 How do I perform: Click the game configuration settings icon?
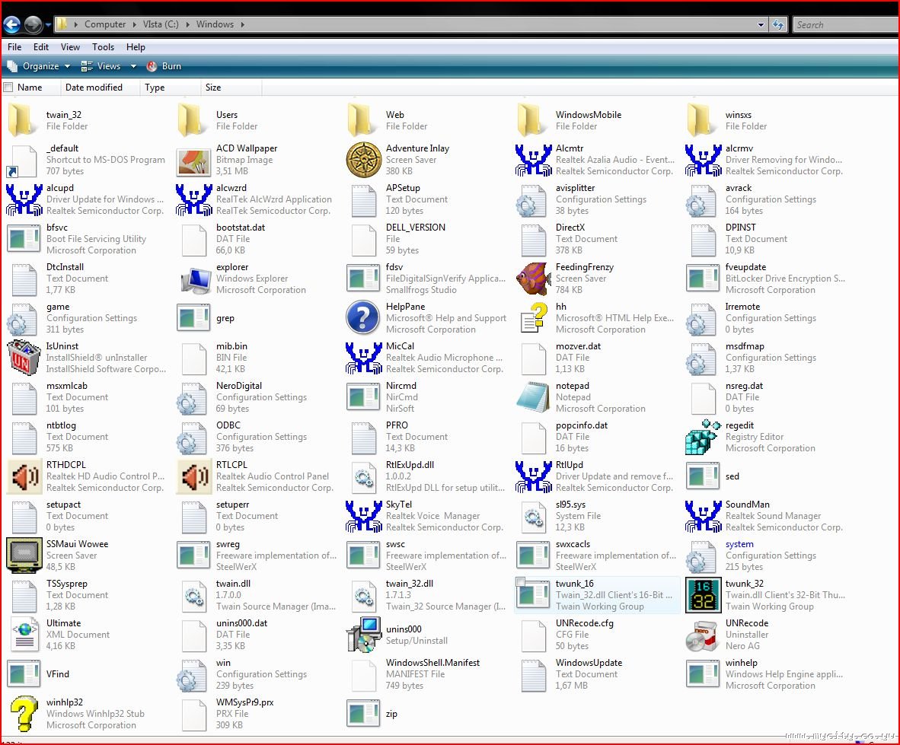[22, 318]
